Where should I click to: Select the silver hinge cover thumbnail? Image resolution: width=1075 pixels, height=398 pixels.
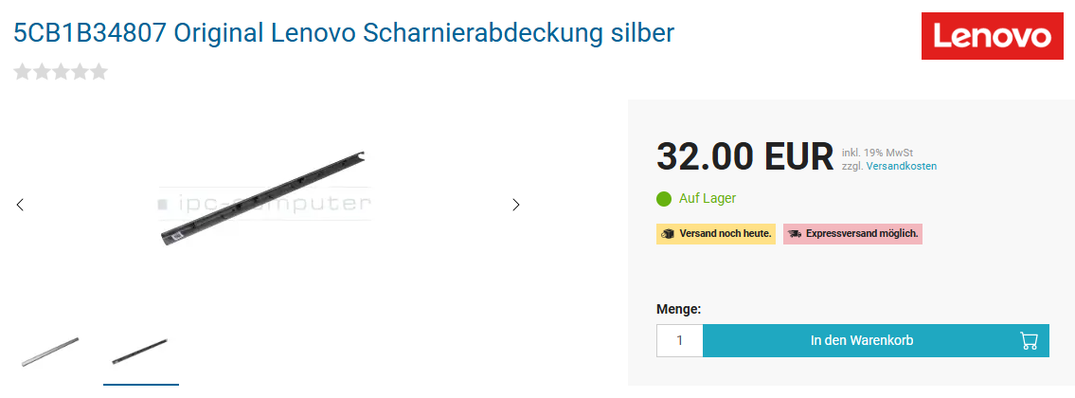pos(51,352)
